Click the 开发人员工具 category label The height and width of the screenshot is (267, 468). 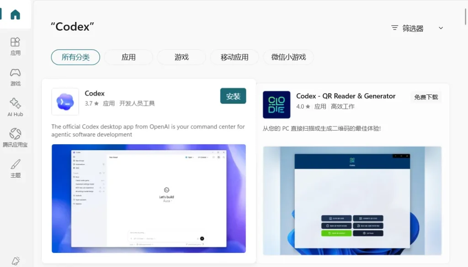[x=137, y=104]
